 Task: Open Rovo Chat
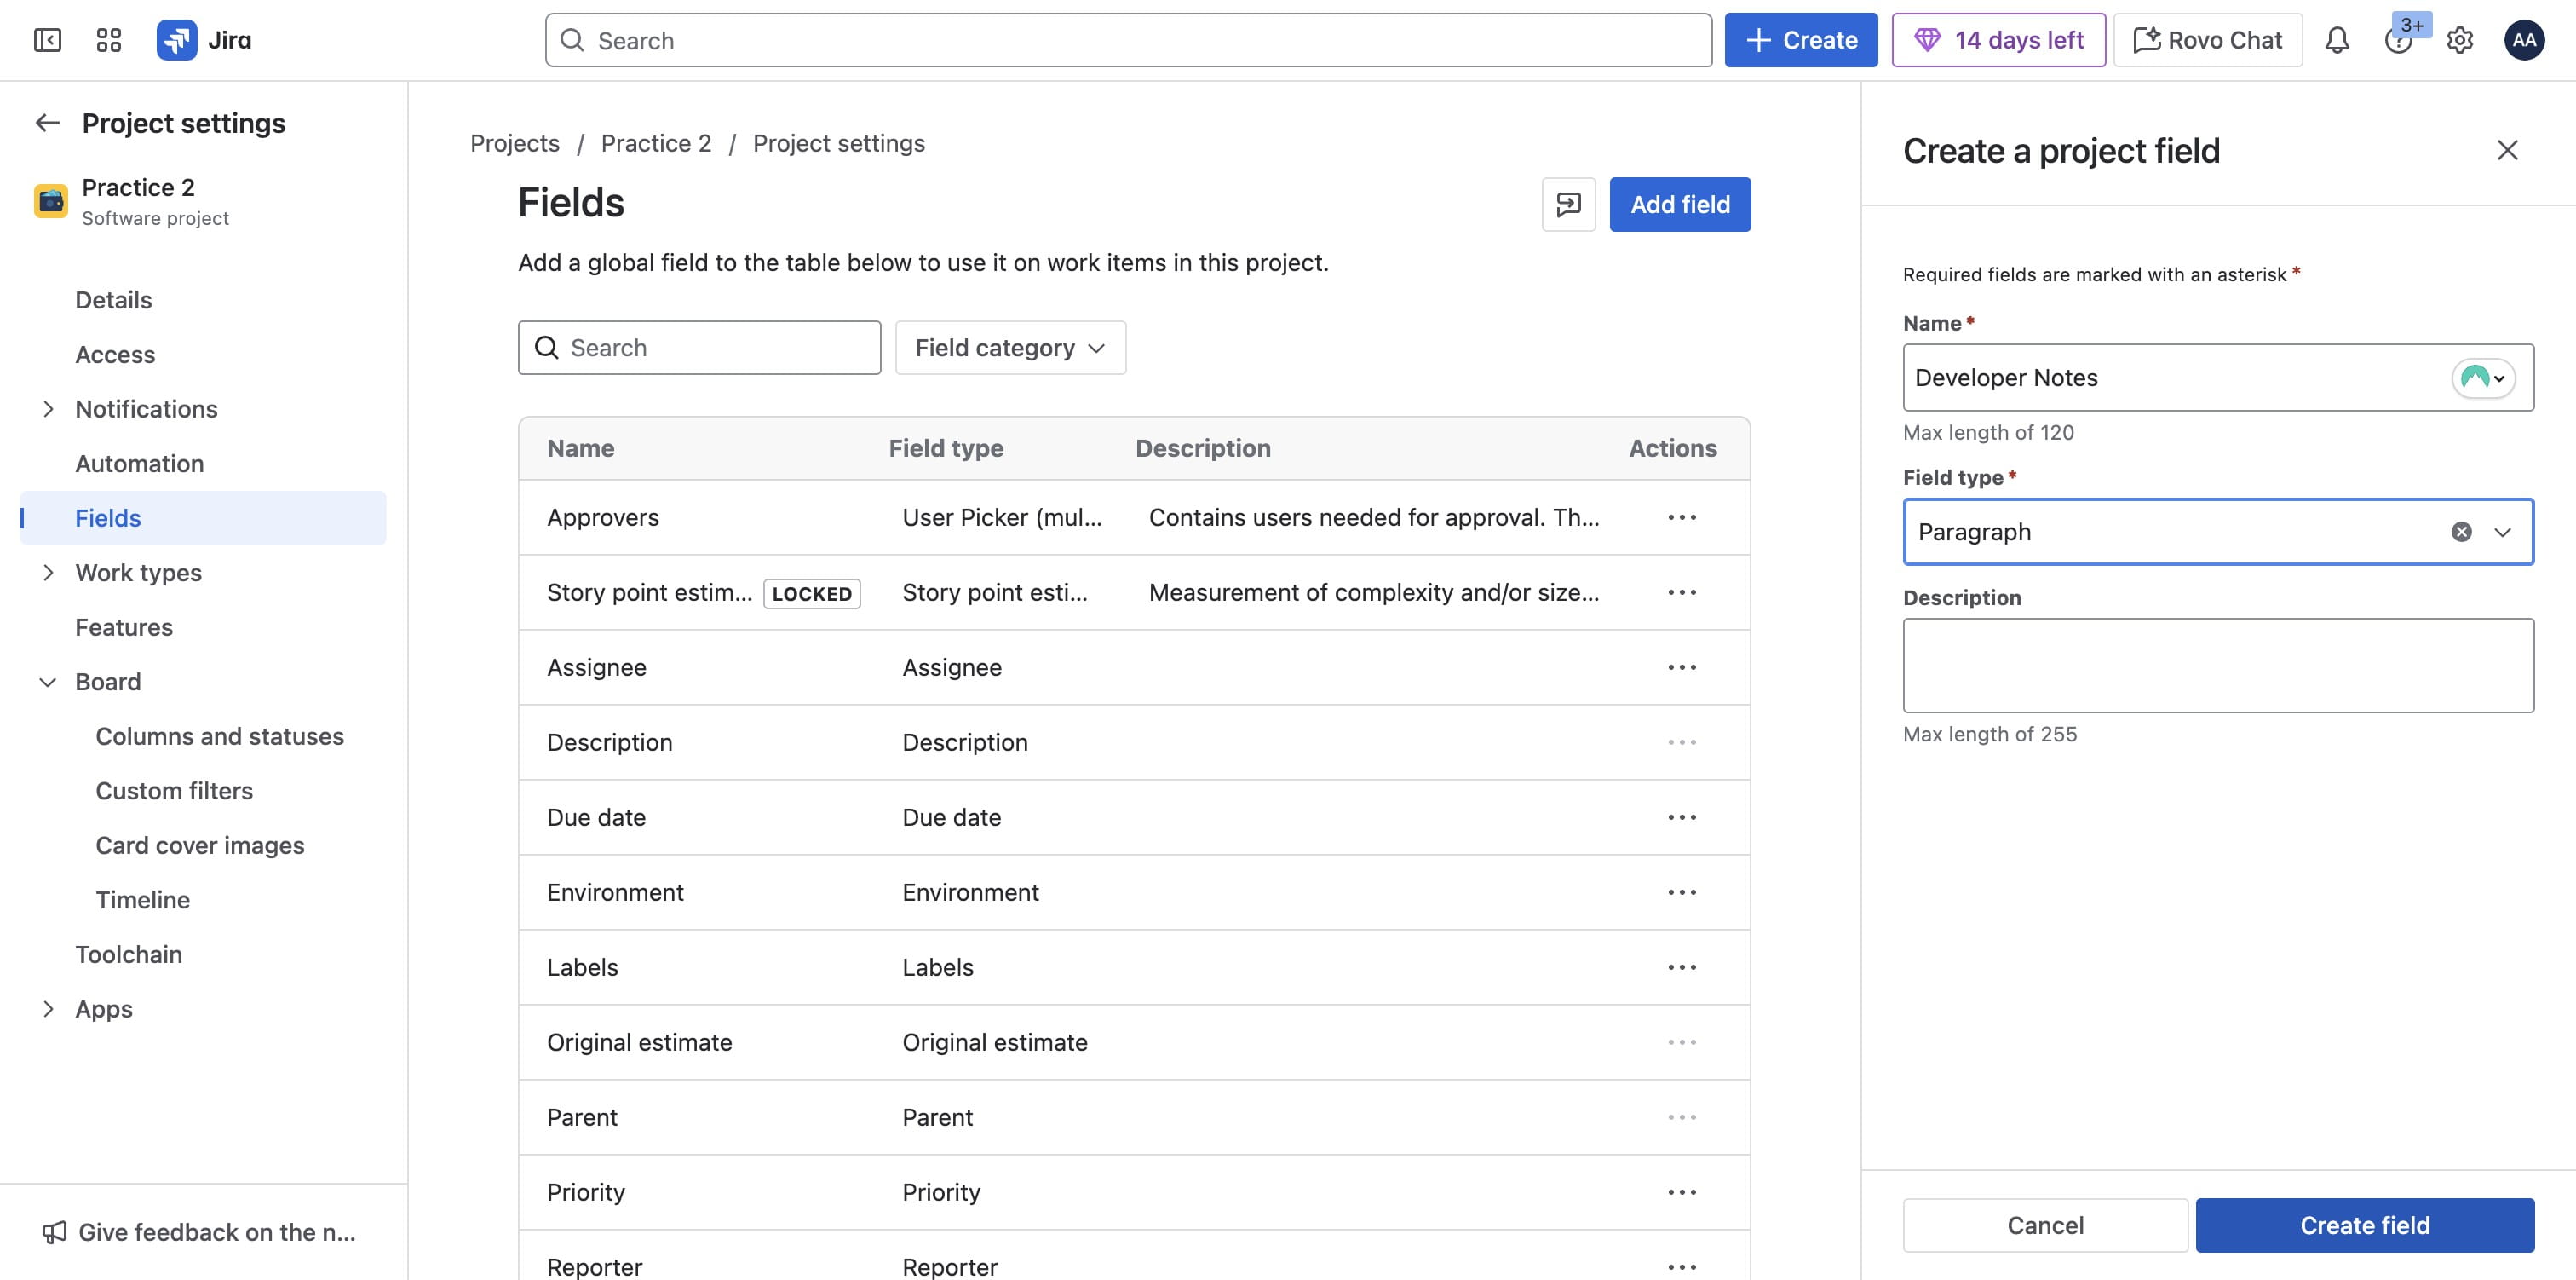pos(2208,40)
